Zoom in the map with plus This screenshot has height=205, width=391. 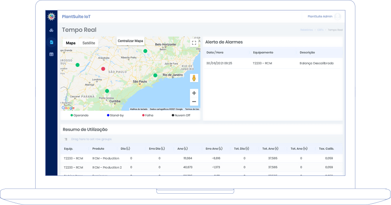coord(194,93)
